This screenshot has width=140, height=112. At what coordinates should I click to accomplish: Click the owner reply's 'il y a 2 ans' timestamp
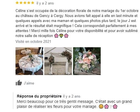72,96
